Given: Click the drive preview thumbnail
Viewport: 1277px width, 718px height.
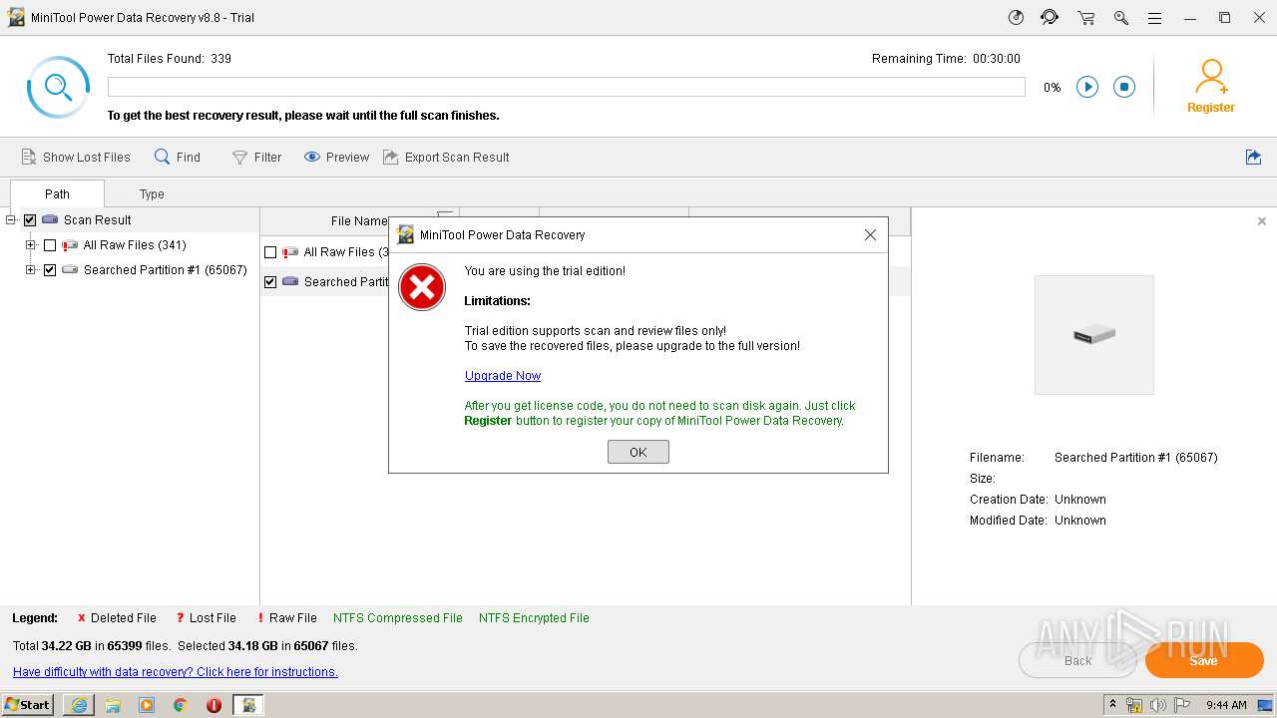Looking at the screenshot, I should 1094,335.
